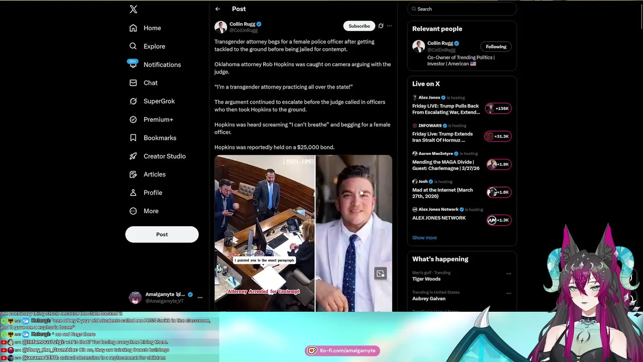The height and width of the screenshot is (362, 643).
Task: Open Creator Studio menu label
Action: point(165,156)
